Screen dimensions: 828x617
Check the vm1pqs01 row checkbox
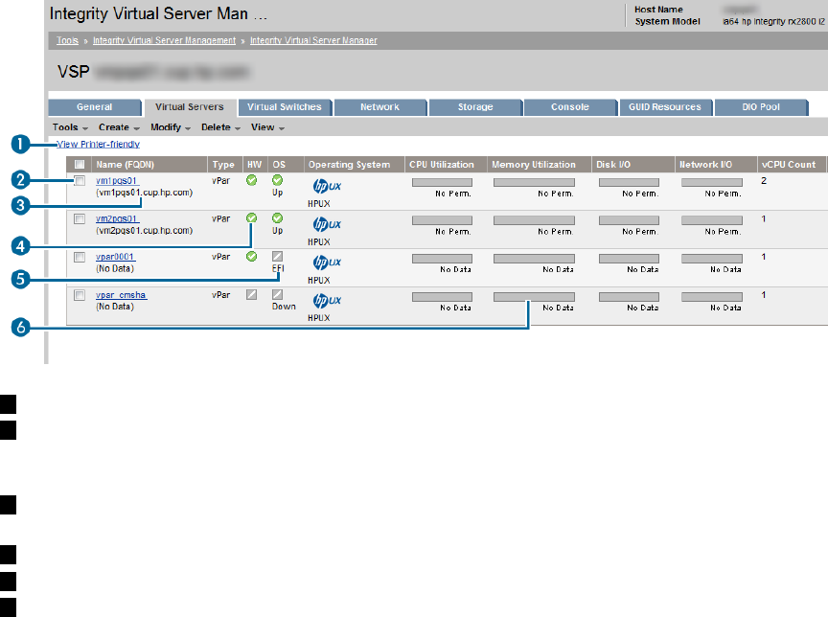(80, 180)
